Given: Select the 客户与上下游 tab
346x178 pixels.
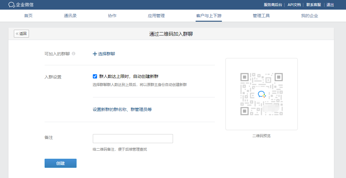Looking at the screenshot, I should click(x=209, y=16).
